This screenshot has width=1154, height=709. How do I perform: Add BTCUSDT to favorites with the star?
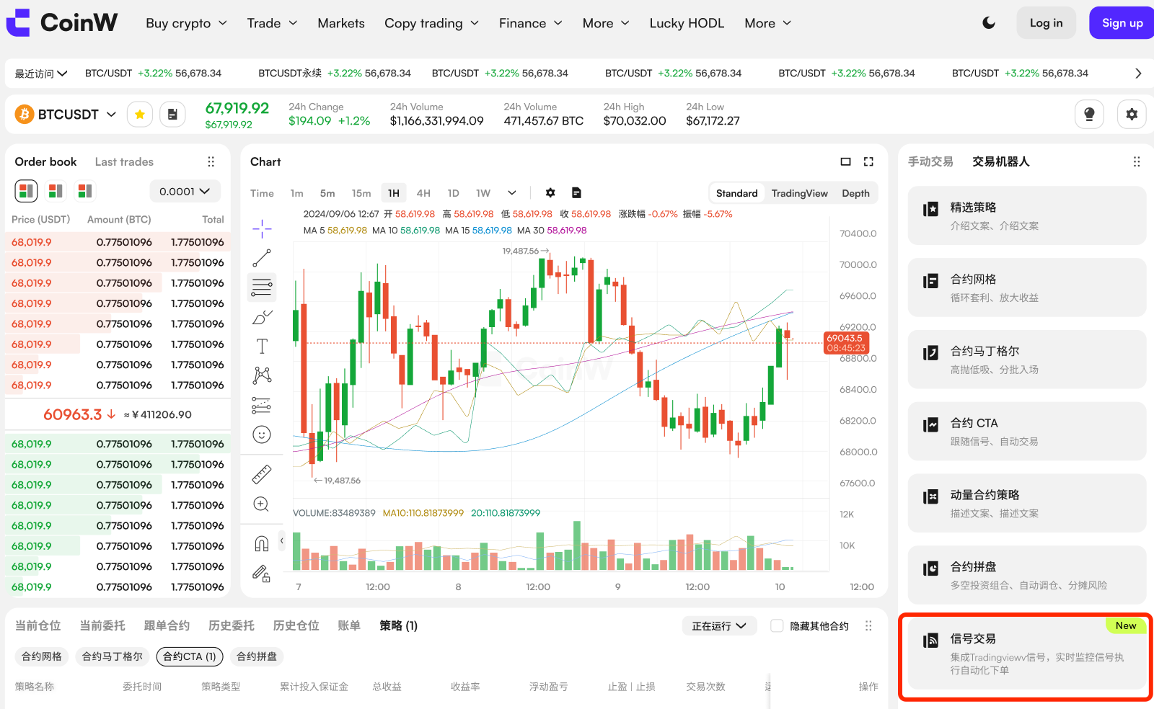click(x=140, y=115)
